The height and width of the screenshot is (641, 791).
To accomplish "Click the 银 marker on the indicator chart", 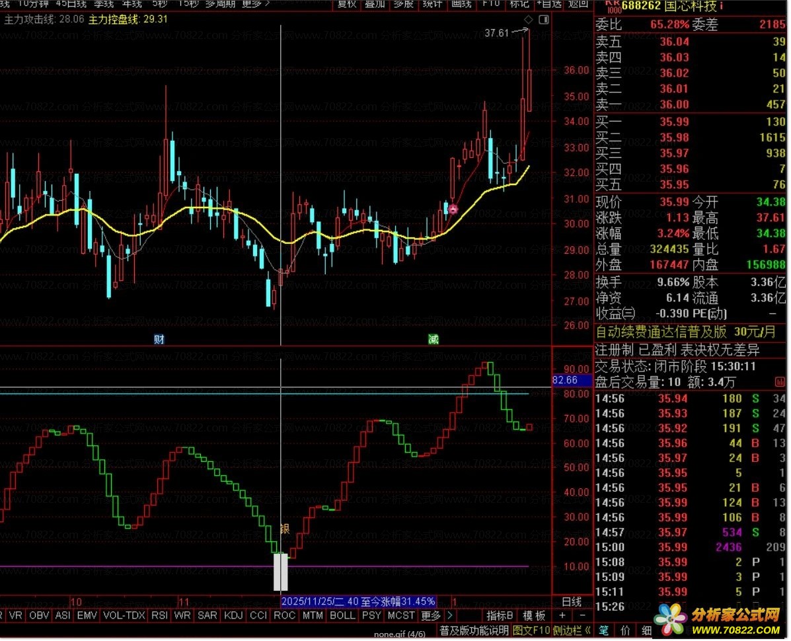I will pos(285,529).
